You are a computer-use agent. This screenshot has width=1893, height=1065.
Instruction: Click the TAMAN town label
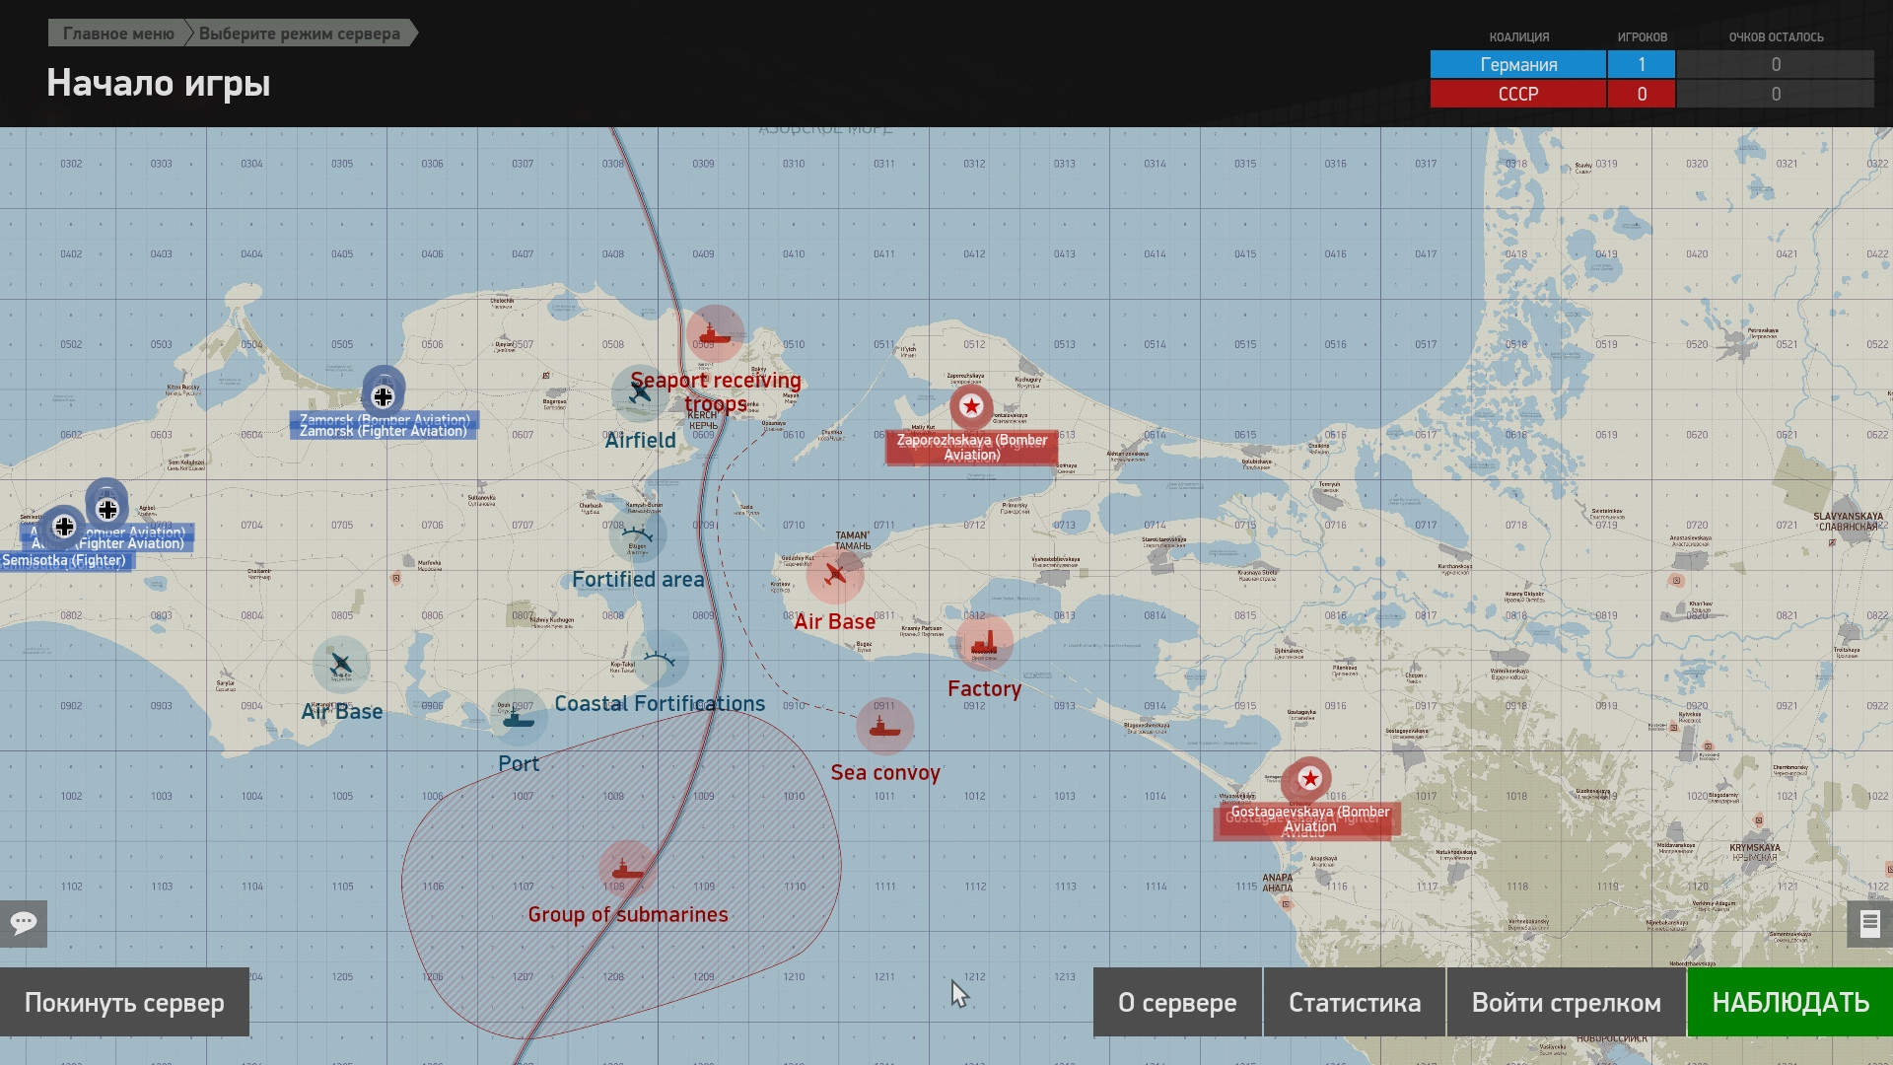pyautogui.click(x=853, y=540)
